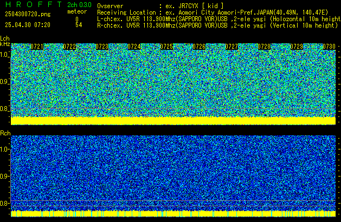The image size is (341, 222).
Task: Click the Rch yellow signal strength band
Action: pos(173,213)
